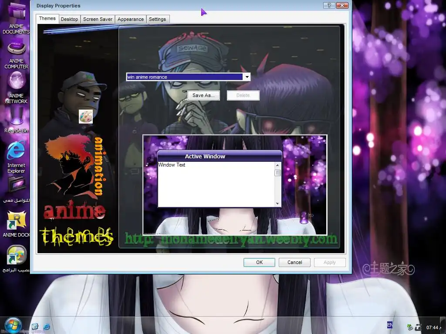
Task: Click the greyed Apply button
Action: (330, 262)
